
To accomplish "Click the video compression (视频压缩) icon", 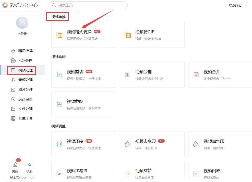I will [x=59, y=144].
